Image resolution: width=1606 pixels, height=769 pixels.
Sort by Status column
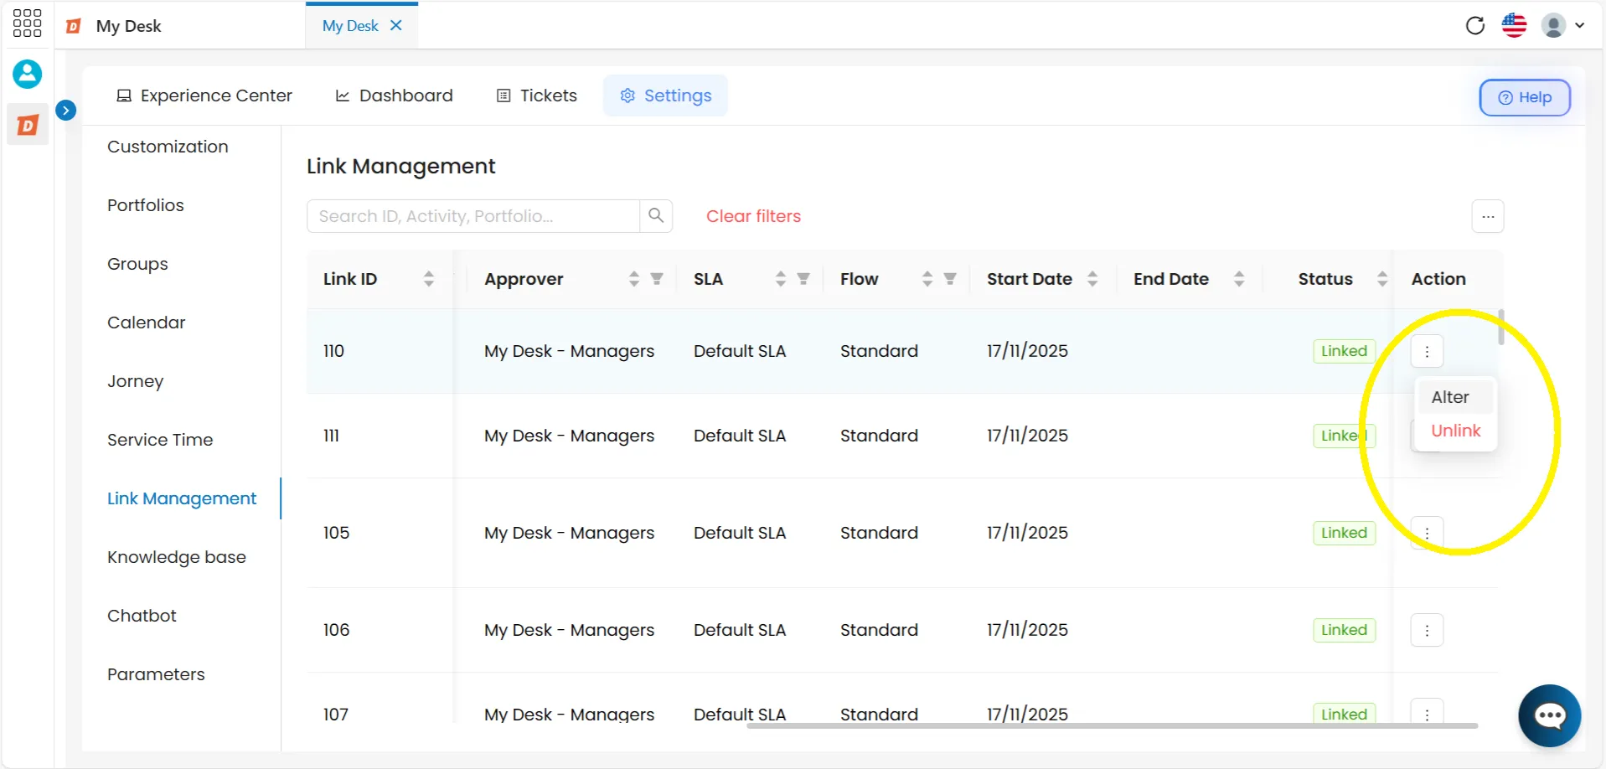pyautogui.click(x=1382, y=279)
